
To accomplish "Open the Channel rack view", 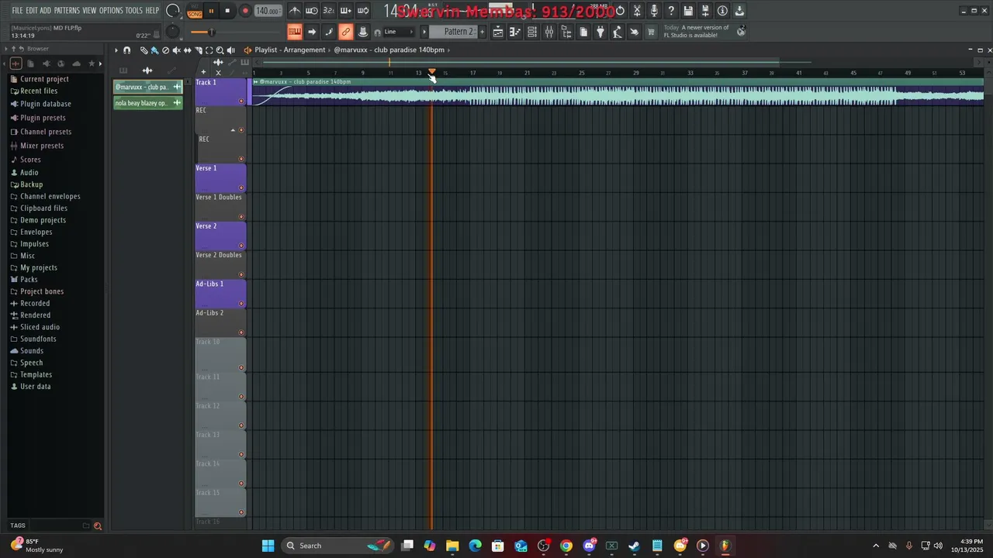I will 532,32.
